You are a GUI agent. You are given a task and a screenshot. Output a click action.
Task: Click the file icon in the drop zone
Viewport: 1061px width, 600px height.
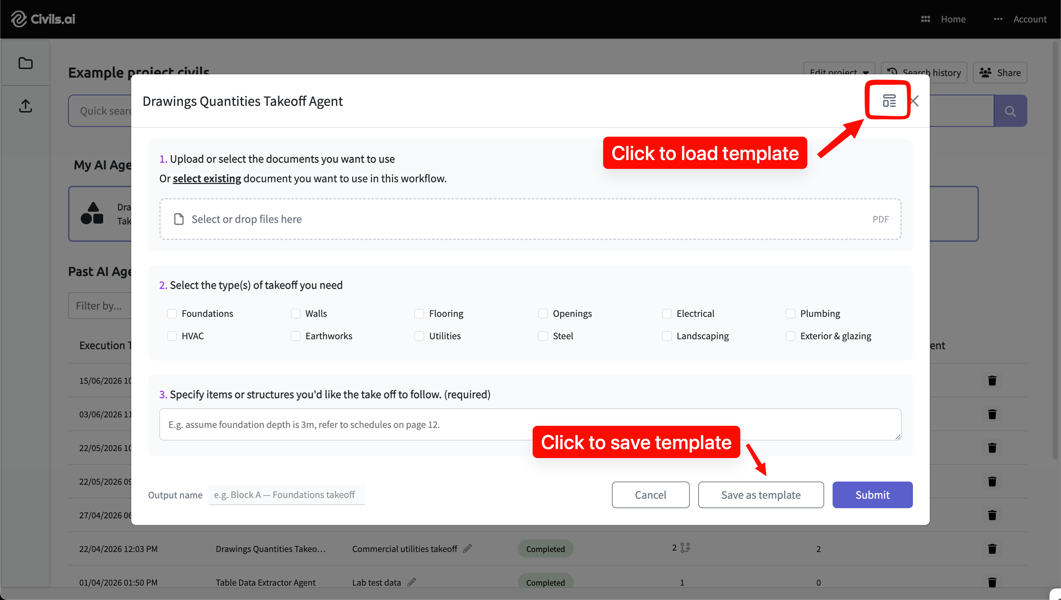(179, 219)
